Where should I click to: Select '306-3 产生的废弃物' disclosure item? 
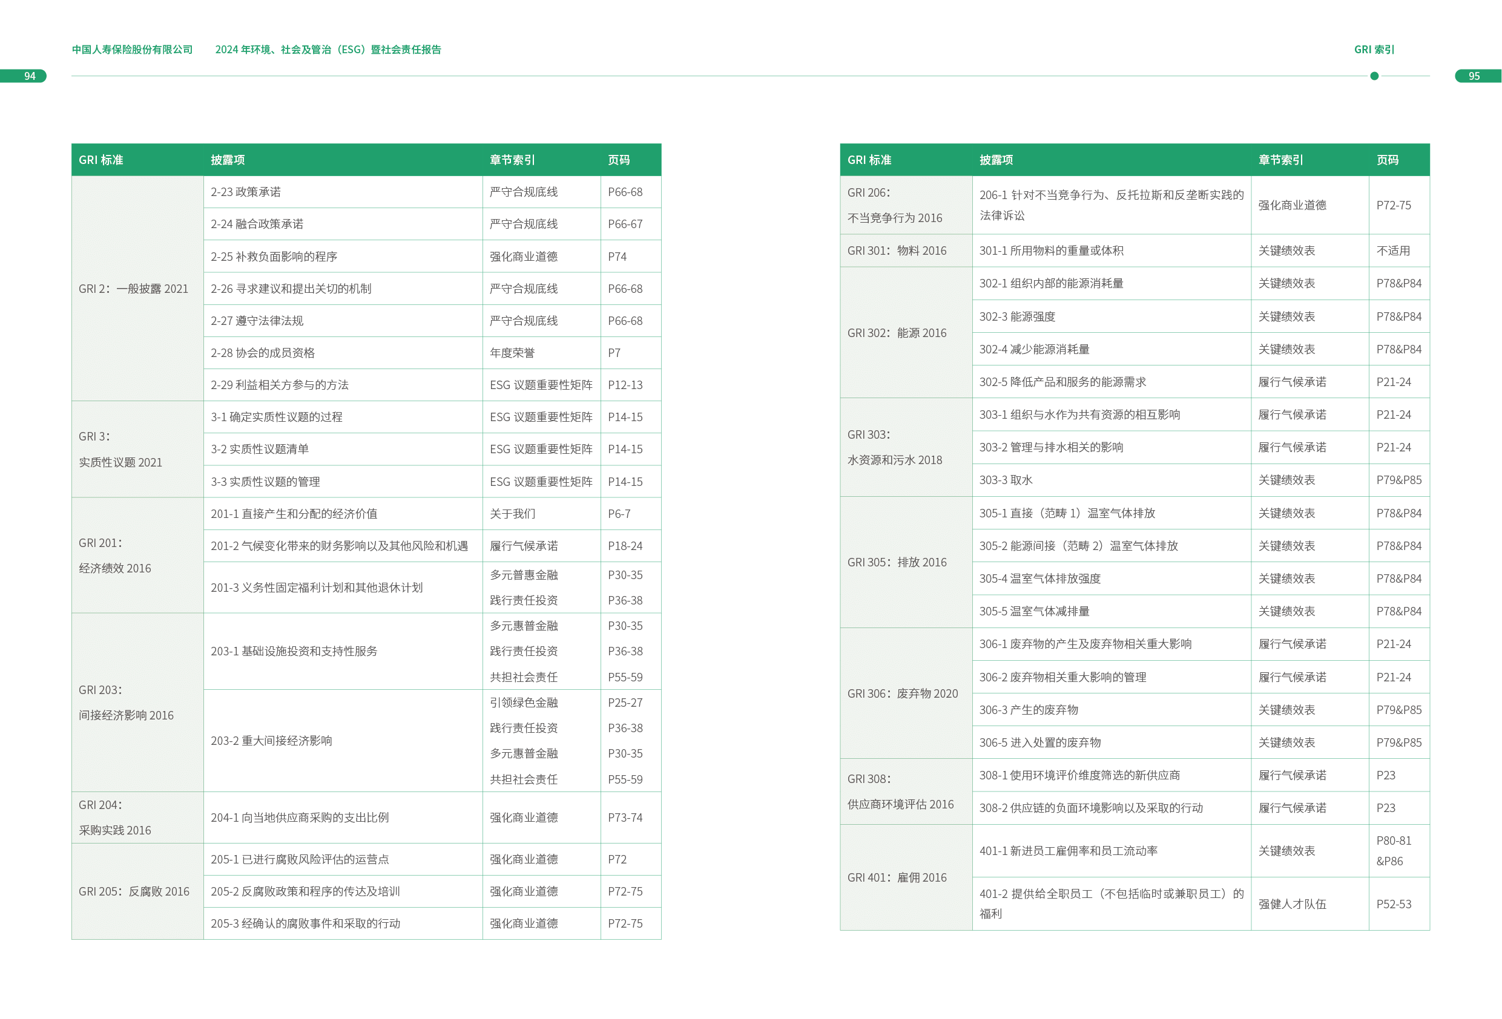[1028, 709]
